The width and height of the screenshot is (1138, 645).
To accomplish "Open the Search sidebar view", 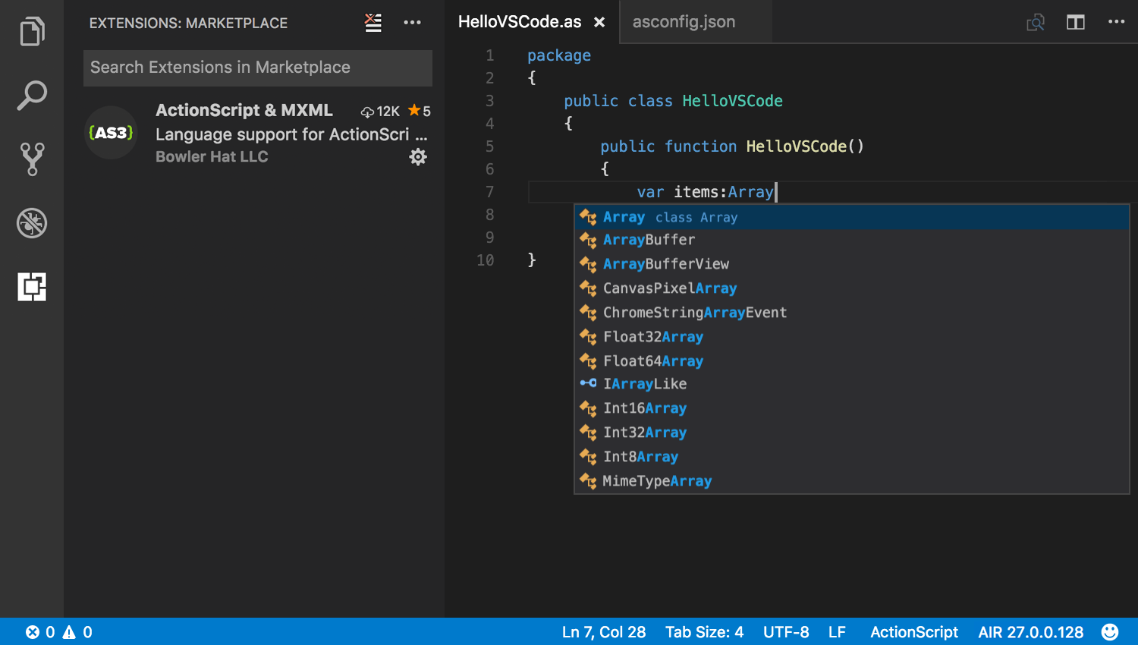I will (x=31, y=95).
